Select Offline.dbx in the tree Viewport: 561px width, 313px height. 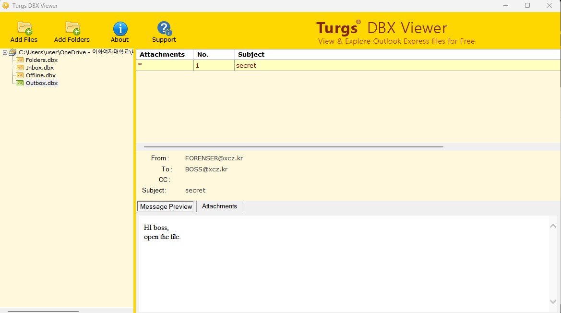[x=41, y=75]
